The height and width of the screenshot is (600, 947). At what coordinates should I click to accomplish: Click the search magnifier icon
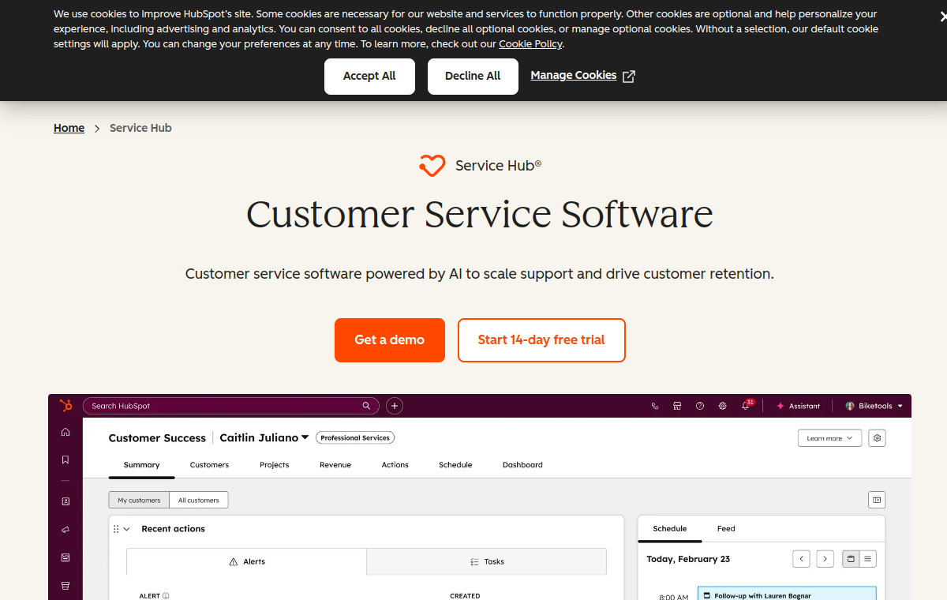366,406
